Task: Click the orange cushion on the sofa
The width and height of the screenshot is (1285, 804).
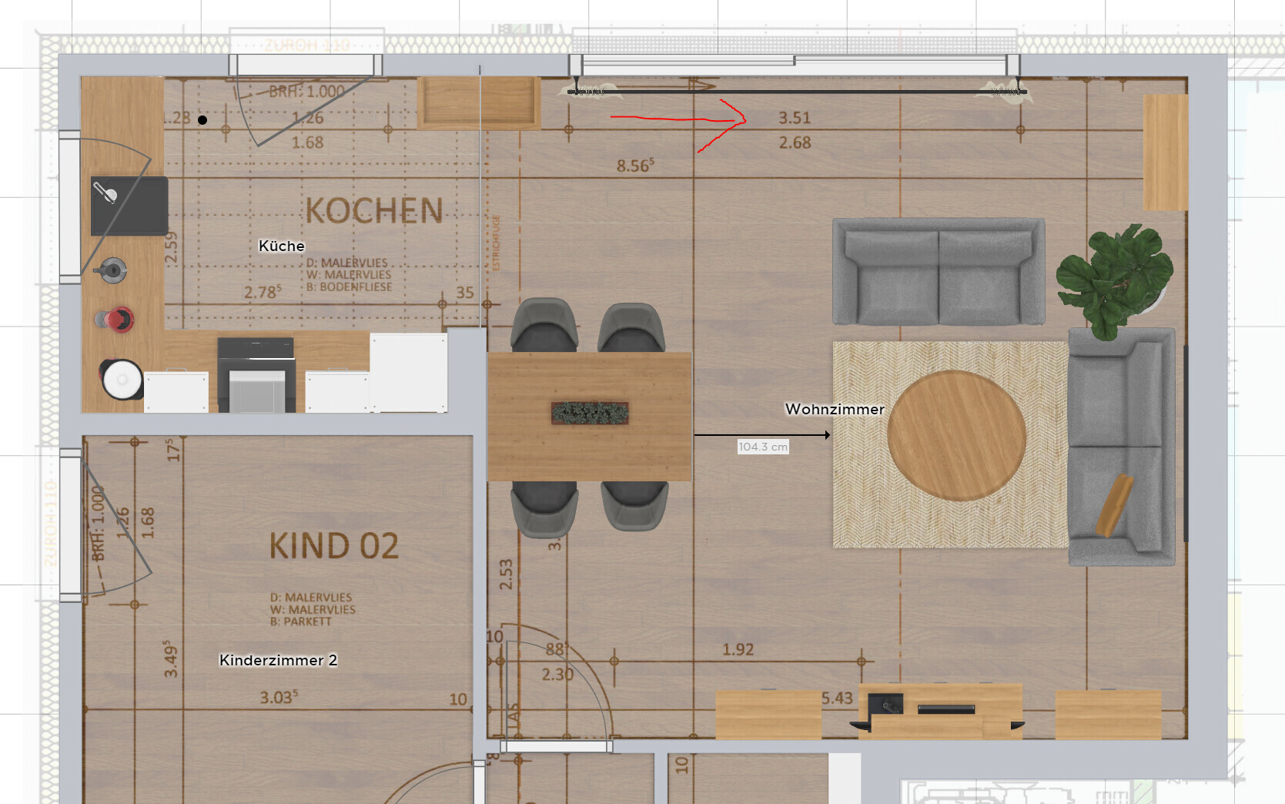Action: pos(1114,504)
